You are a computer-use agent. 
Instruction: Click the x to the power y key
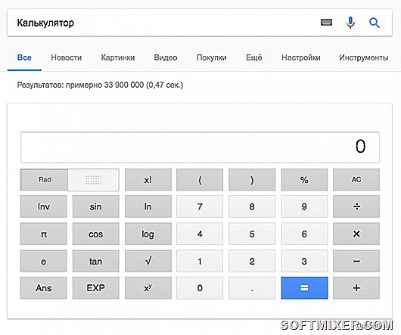coord(148,288)
